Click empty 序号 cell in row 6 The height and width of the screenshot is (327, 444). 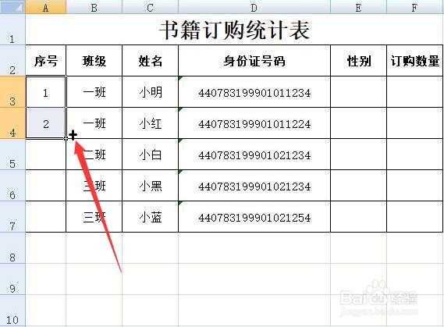click(x=46, y=186)
